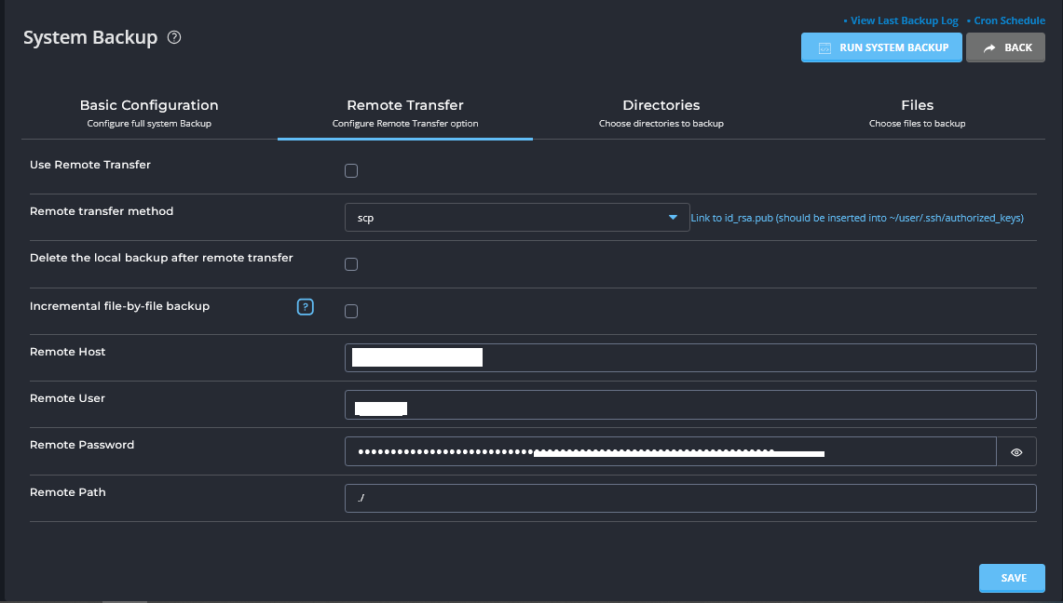This screenshot has width=1063, height=603.
Task: Show password with the eye icon
Action: [1016, 452]
